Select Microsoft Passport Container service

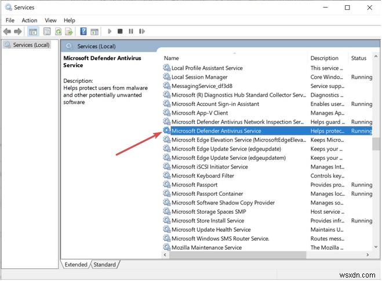point(267,194)
